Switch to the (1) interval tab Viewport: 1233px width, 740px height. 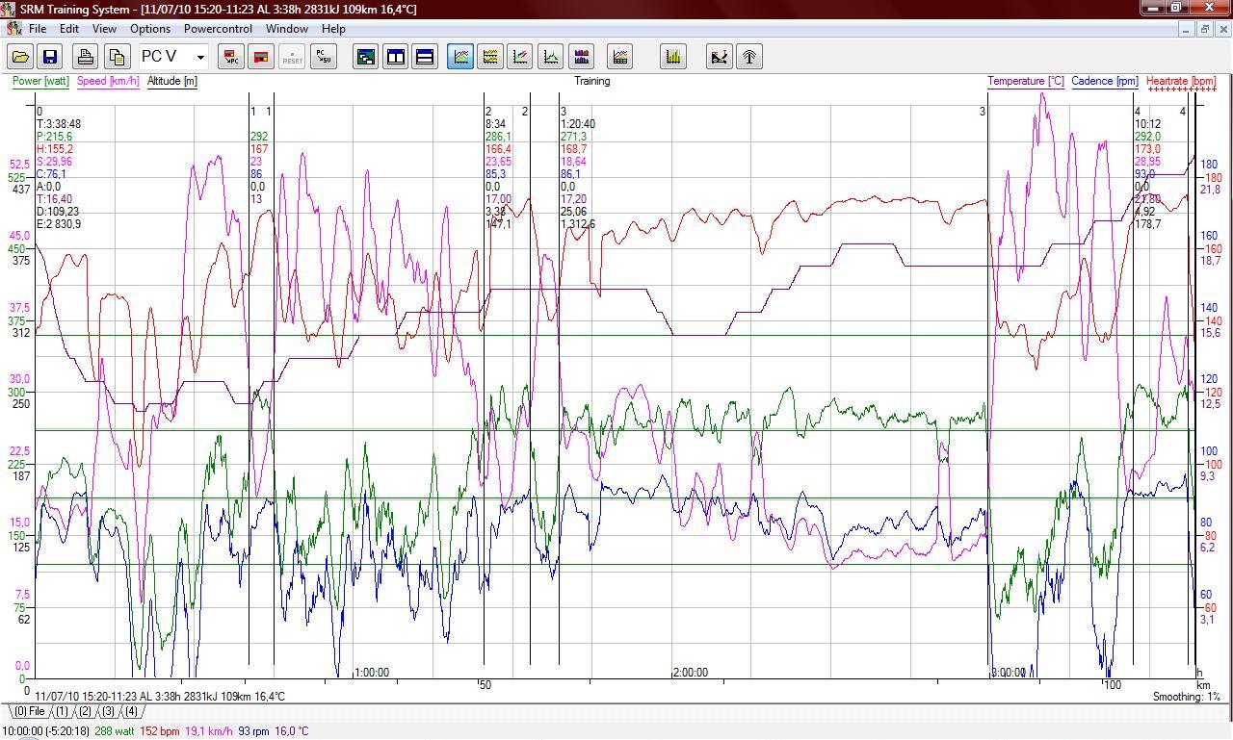point(61,712)
